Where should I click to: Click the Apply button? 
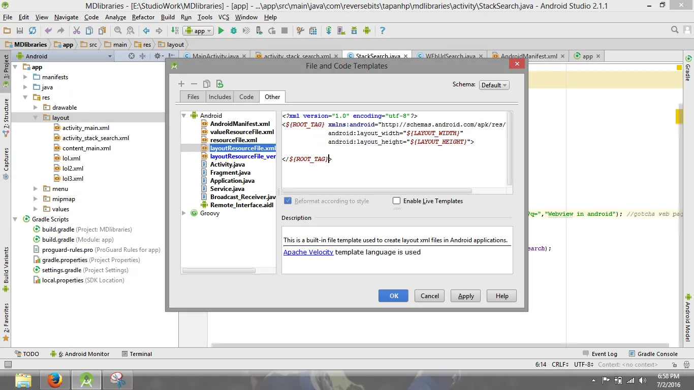pos(466,296)
